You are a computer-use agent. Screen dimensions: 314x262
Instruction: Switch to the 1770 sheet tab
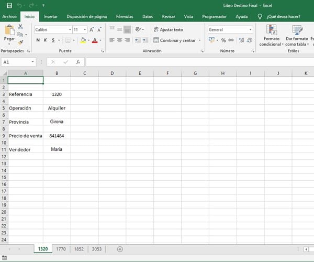point(61,249)
